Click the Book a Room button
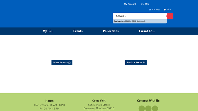This screenshot has height=111, width=198. tap(136, 62)
